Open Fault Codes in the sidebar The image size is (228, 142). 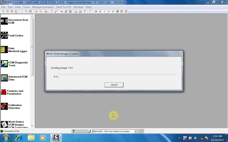(12, 35)
